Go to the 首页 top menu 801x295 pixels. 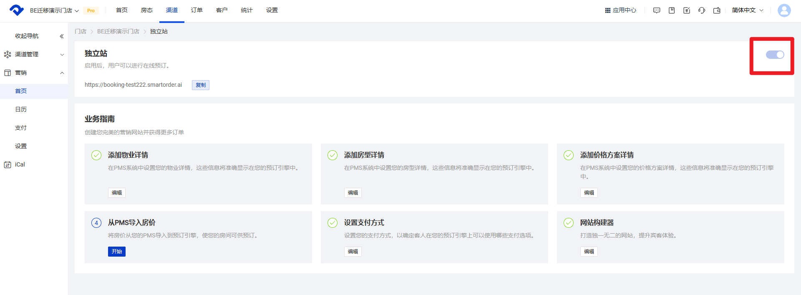point(122,10)
